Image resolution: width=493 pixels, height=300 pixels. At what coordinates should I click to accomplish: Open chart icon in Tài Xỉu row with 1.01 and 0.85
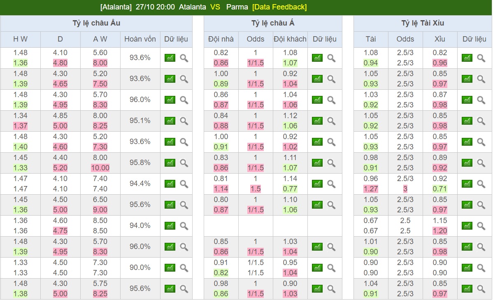point(467,247)
